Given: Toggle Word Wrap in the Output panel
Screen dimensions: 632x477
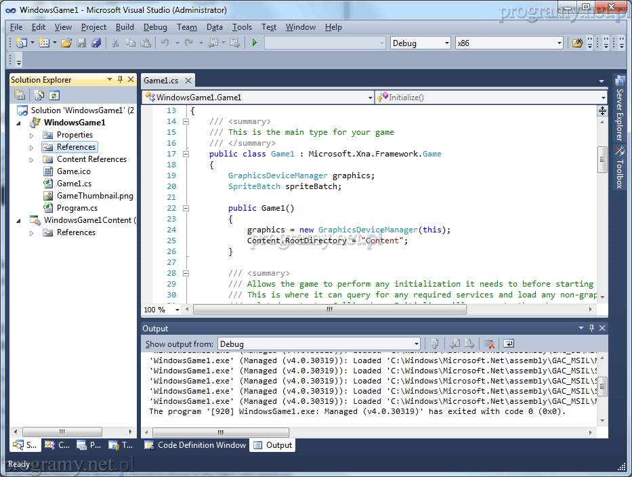Looking at the screenshot, I should 508,344.
